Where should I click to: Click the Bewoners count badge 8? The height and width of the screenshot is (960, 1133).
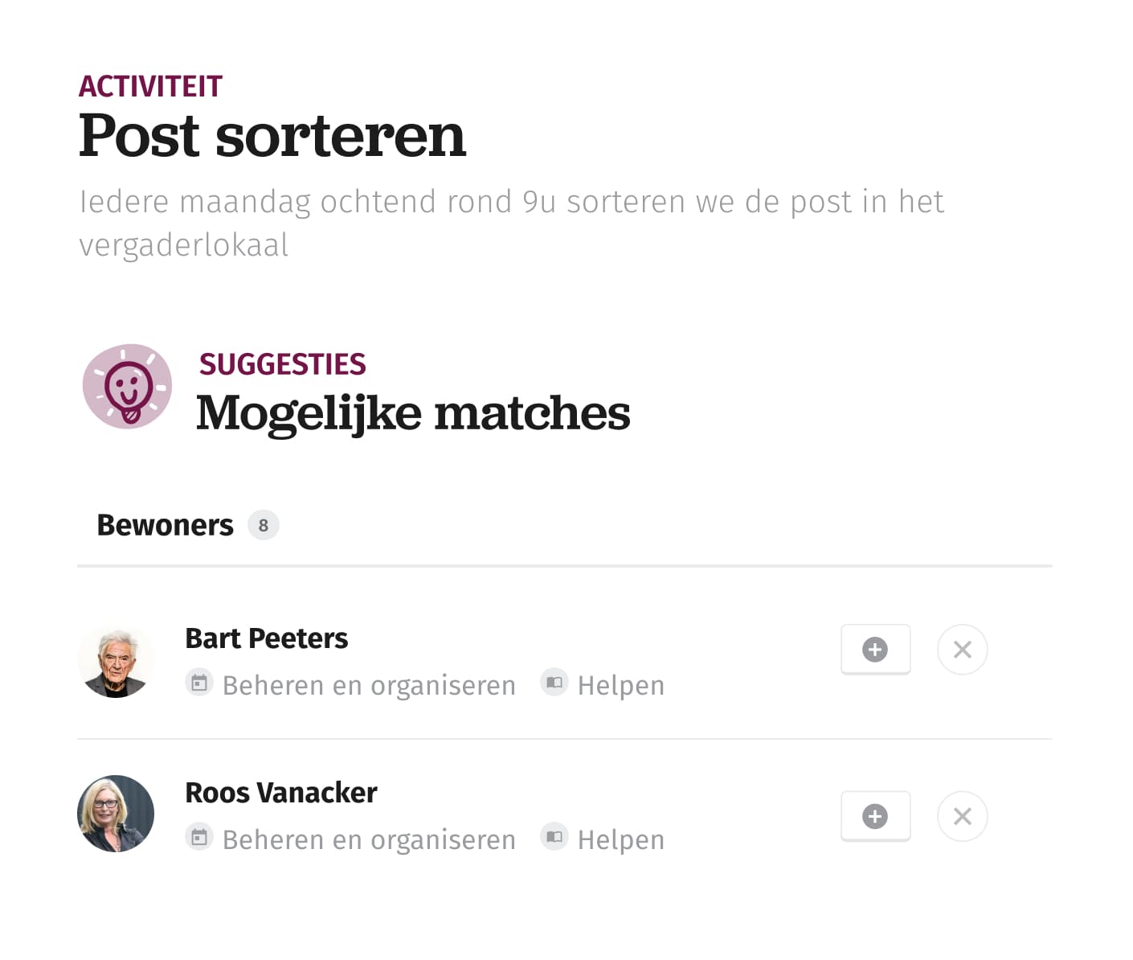(x=263, y=525)
